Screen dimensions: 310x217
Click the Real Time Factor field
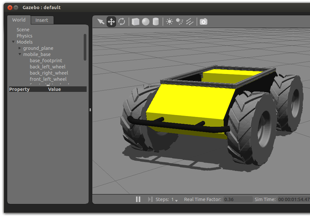coord(238,199)
